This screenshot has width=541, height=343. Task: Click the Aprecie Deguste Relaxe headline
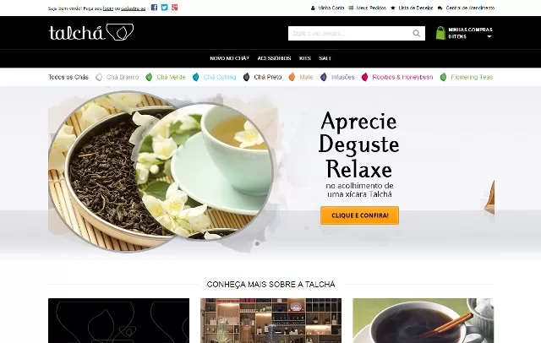pos(358,144)
